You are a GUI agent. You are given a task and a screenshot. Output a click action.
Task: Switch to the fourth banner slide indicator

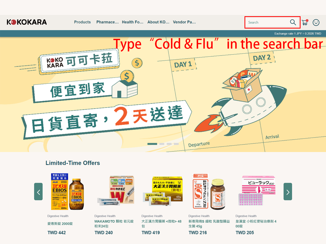pyautogui.click(x=176, y=144)
